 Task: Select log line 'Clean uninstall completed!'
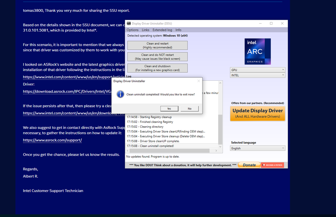pos(172,146)
